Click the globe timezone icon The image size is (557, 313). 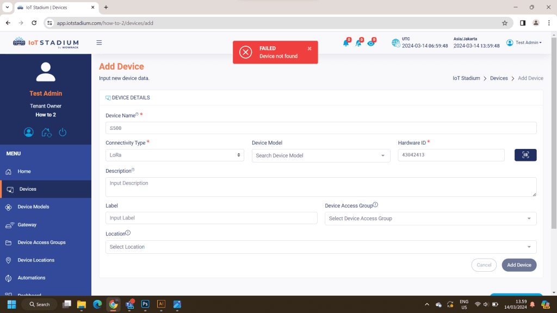395,43
